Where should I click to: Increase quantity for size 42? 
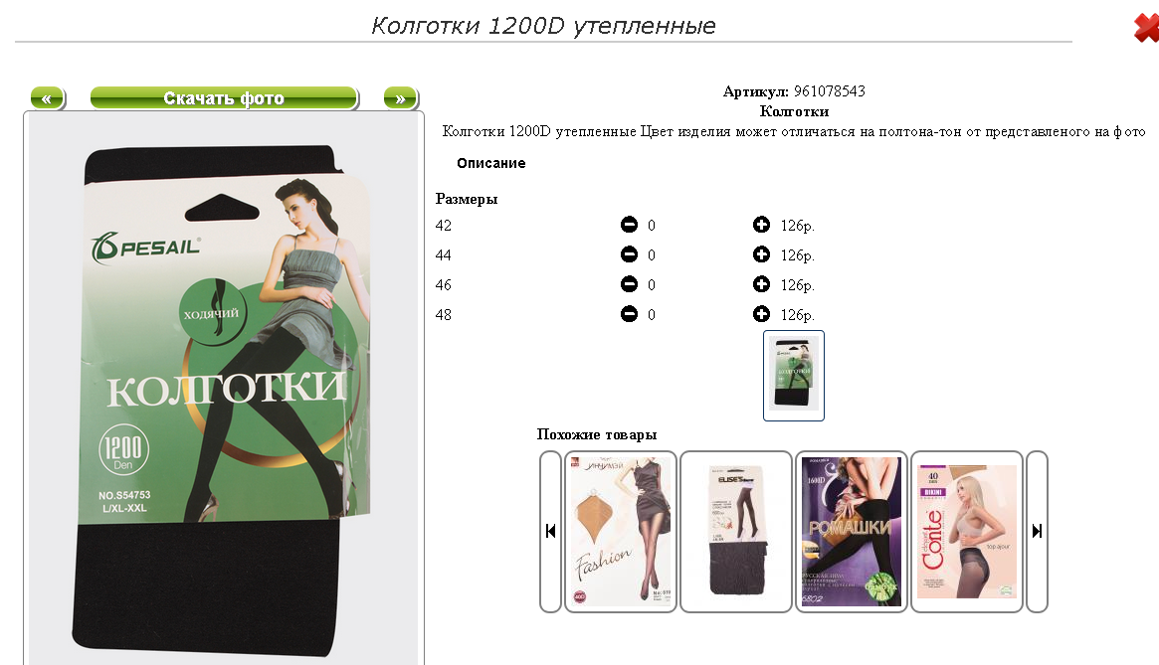click(x=761, y=225)
